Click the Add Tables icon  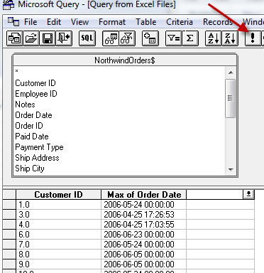click(x=150, y=38)
